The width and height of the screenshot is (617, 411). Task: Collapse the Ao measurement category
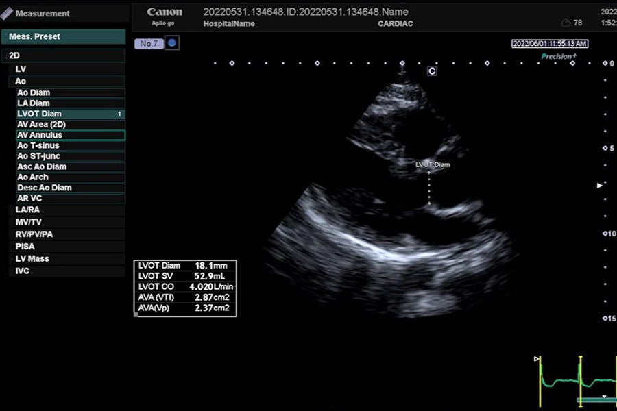(66, 82)
